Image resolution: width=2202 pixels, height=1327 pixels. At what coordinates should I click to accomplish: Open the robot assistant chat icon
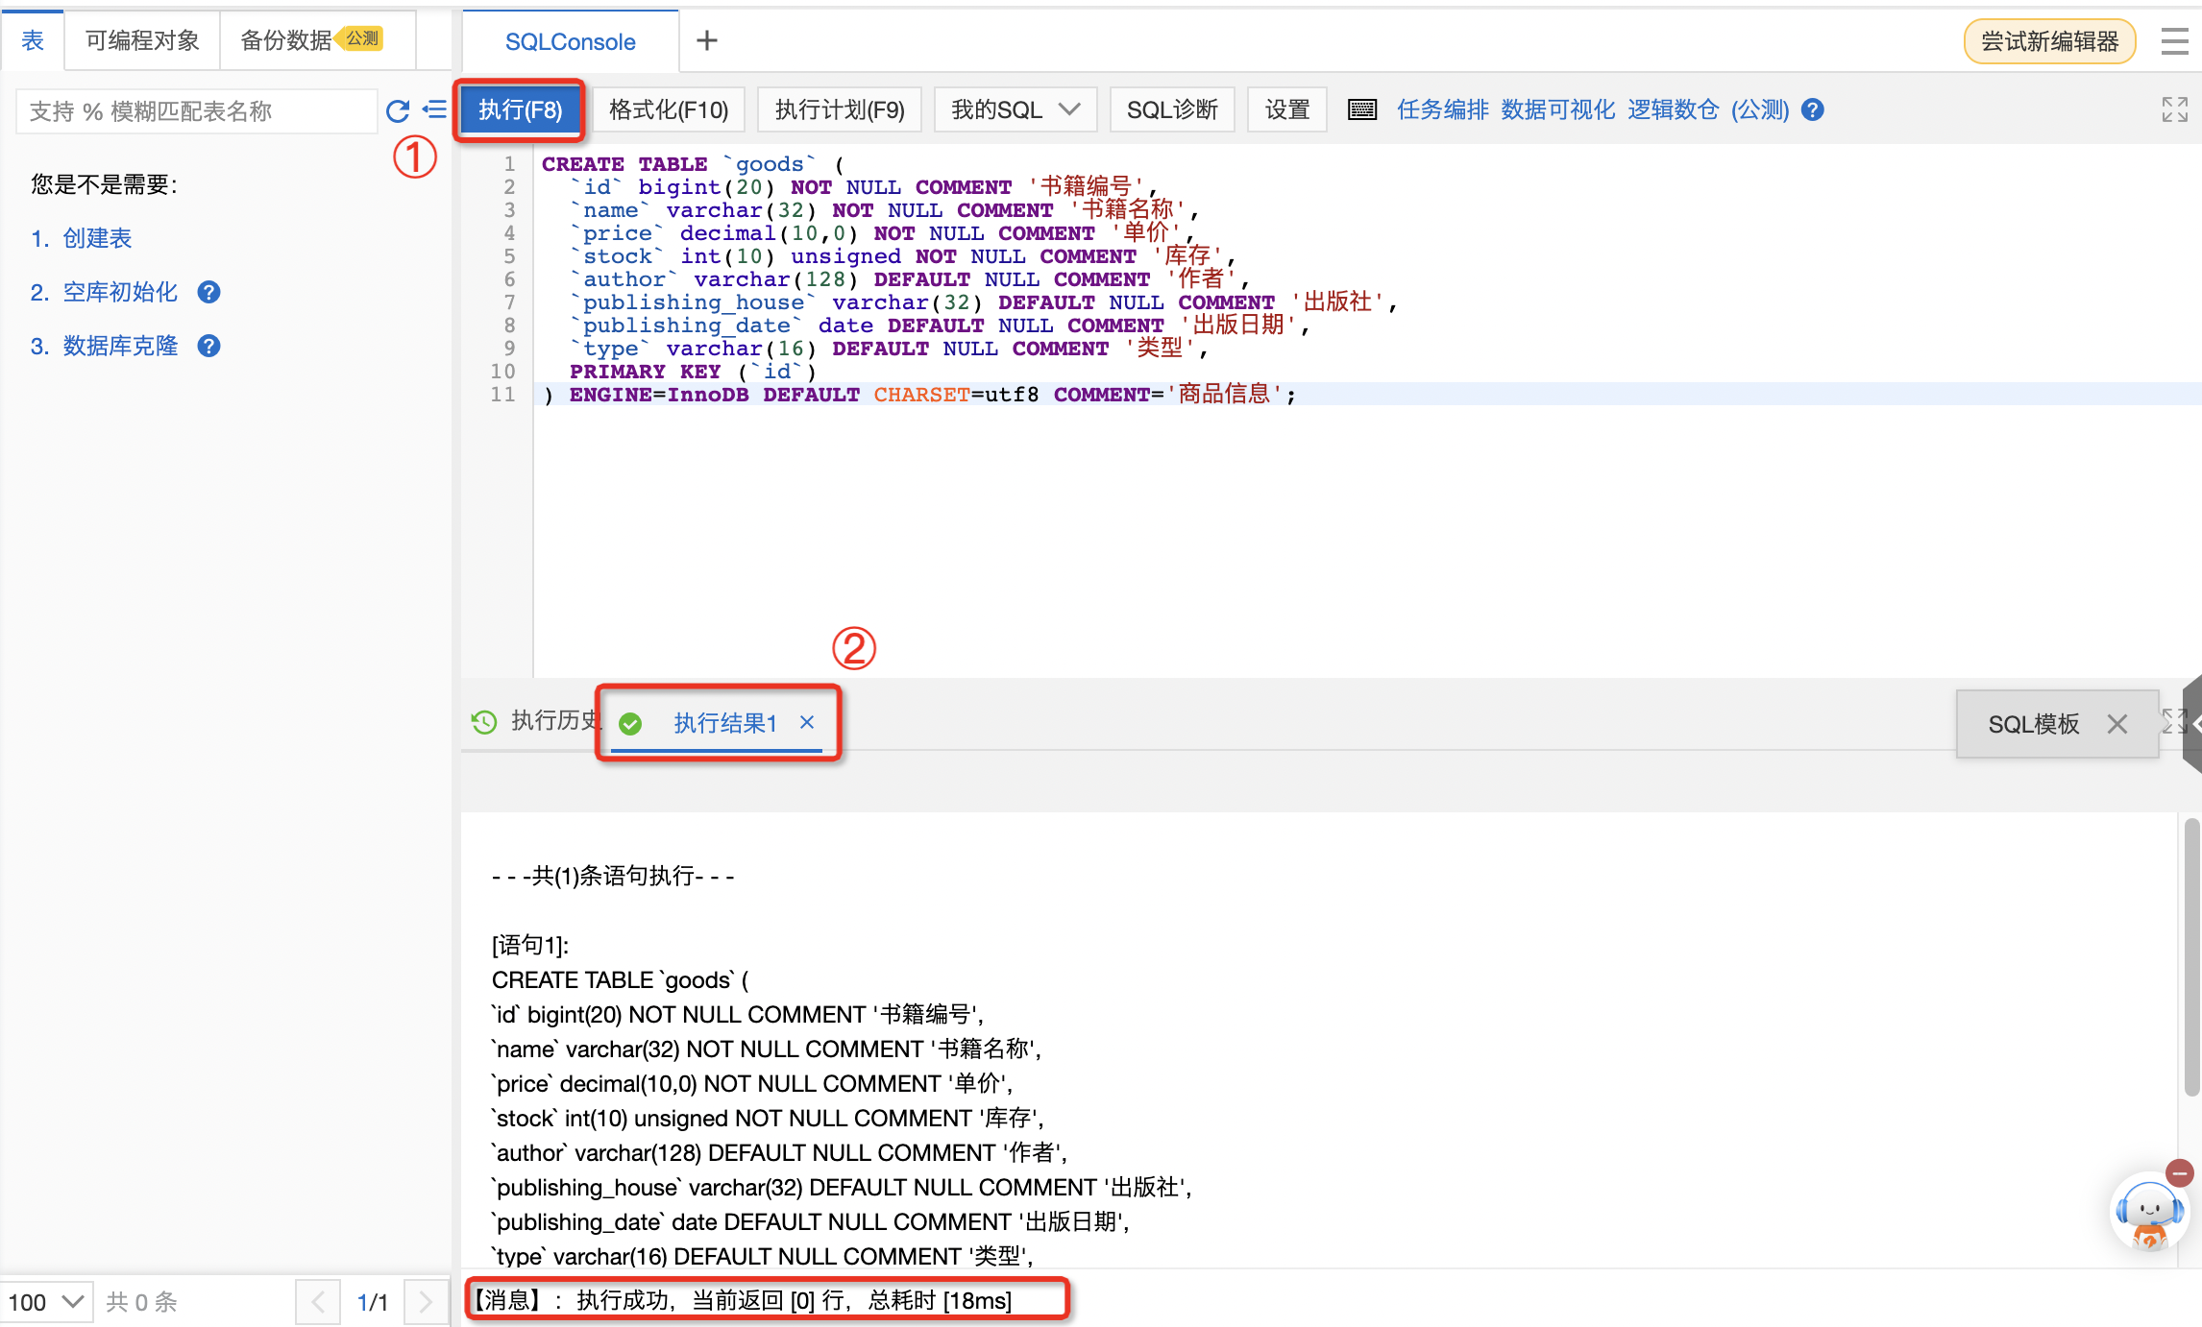[2149, 1211]
